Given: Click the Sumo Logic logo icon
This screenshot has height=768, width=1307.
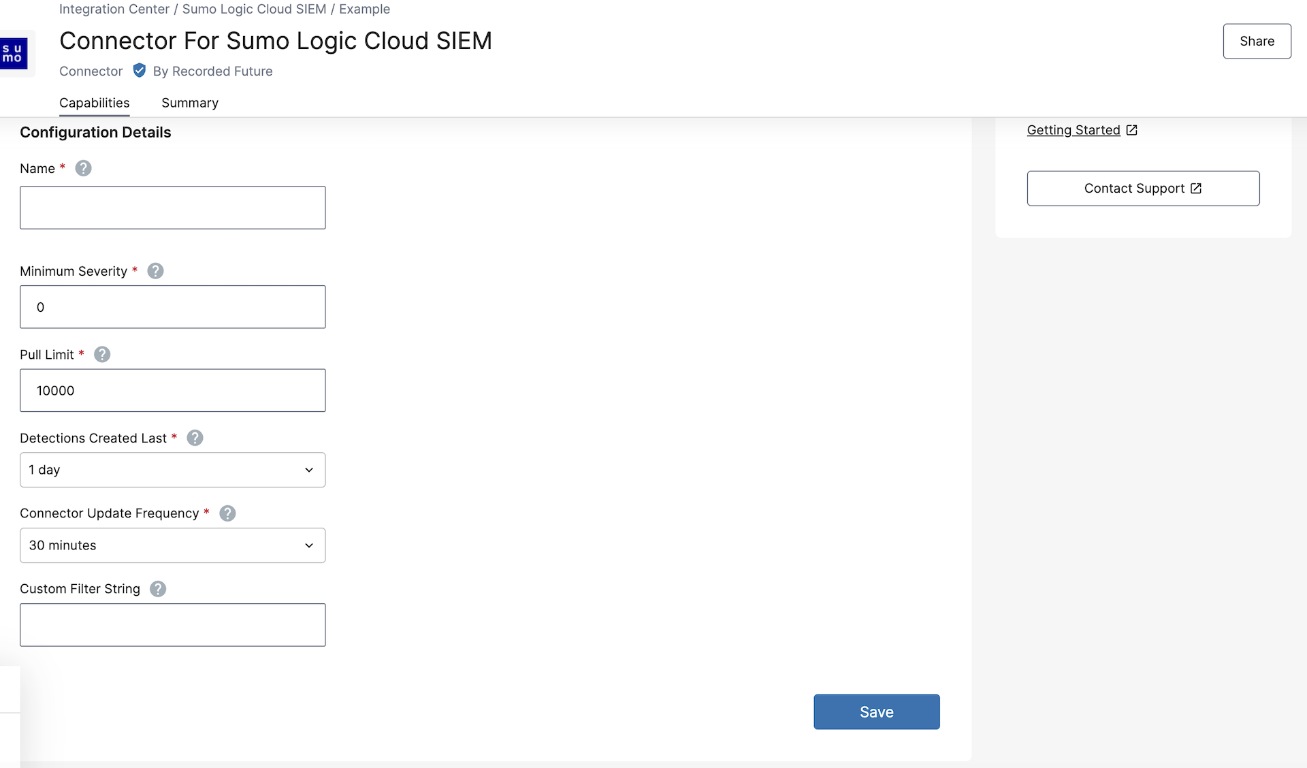Looking at the screenshot, I should [13, 53].
